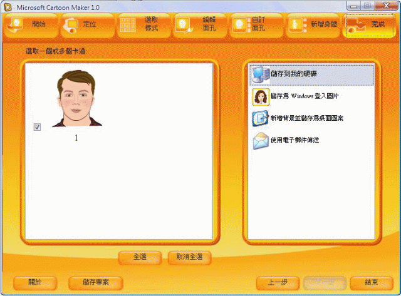Screen dimensions: 401x296
Task: Switch to the 選取樣式 tab
Action: click(143, 25)
